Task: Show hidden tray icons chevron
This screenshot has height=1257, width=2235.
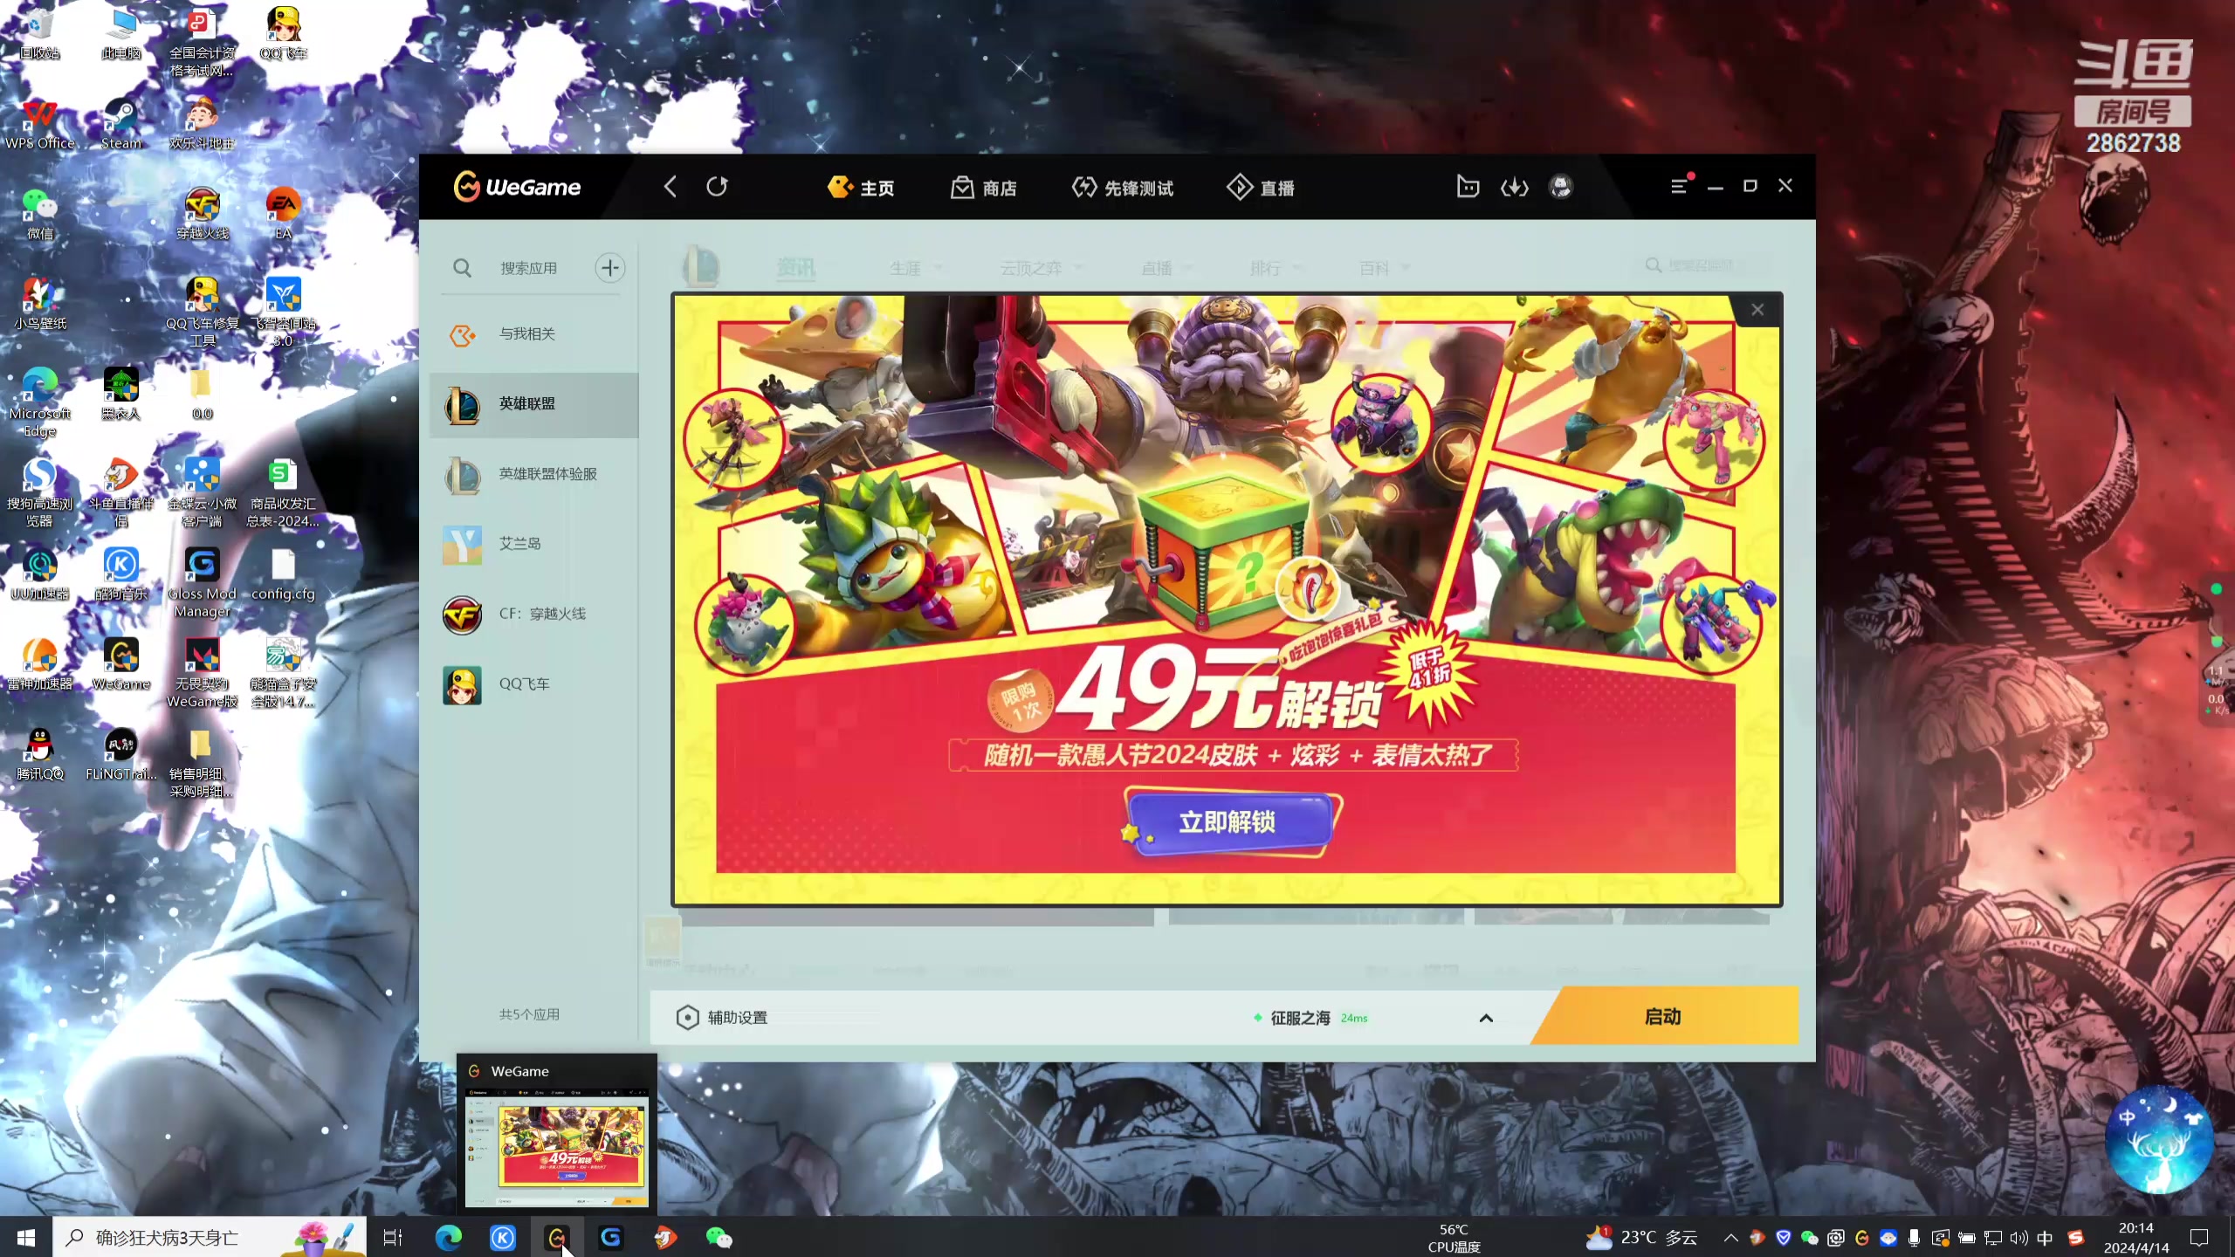Action: tap(1730, 1237)
